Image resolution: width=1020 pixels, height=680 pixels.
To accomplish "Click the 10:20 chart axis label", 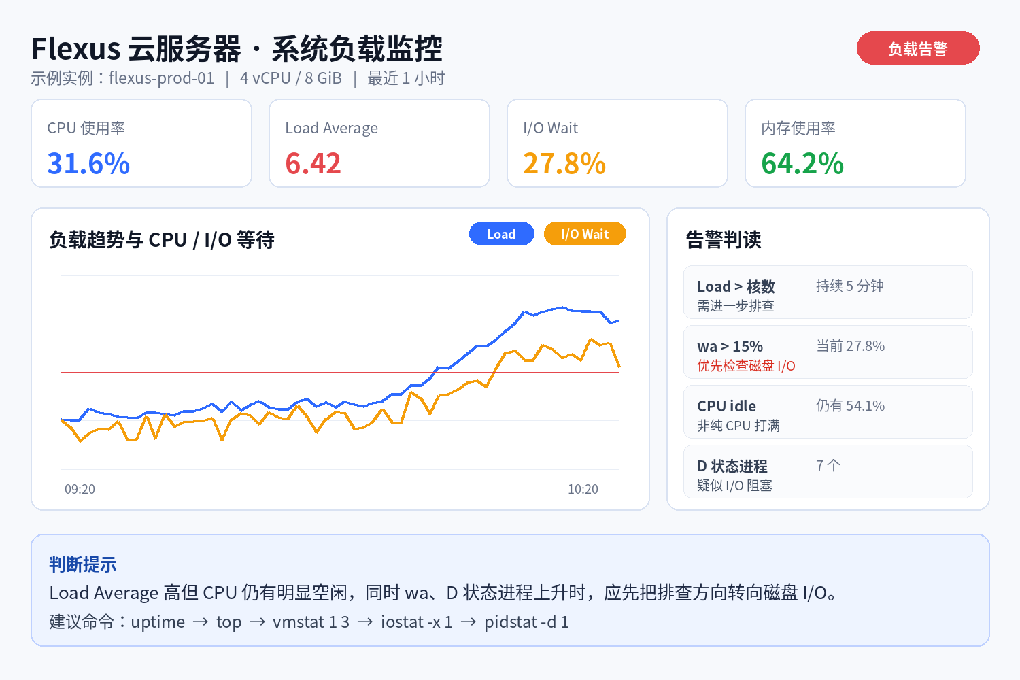I will (x=583, y=490).
